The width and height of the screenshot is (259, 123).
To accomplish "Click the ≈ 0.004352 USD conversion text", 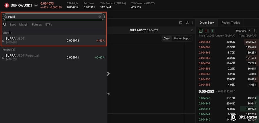I will [225, 92].
